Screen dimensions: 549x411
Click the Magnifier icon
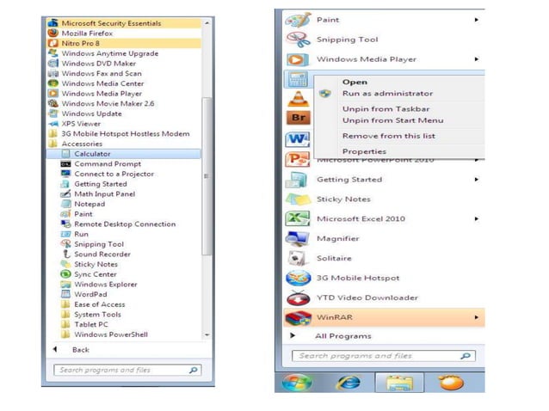298,238
